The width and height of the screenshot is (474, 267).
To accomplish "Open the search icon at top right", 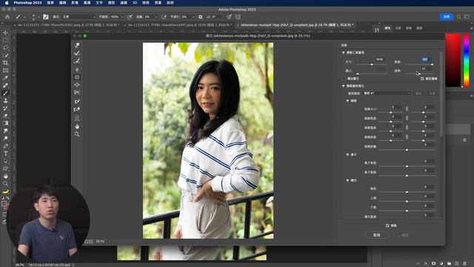I will pyautogui.click(x=458, y=16).
